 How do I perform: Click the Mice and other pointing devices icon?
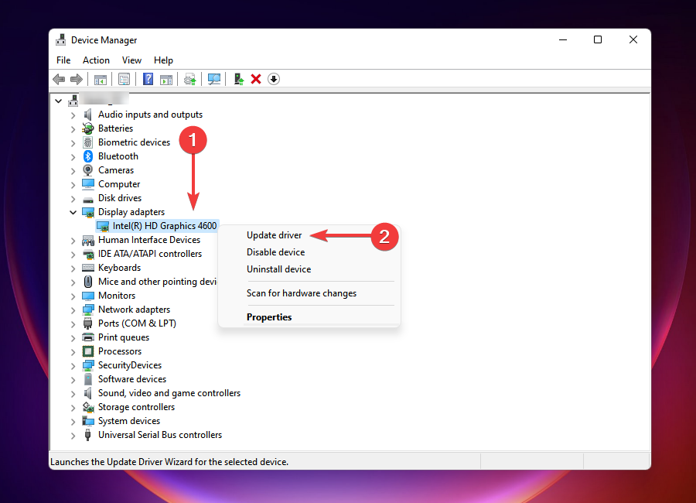point(88,282)
